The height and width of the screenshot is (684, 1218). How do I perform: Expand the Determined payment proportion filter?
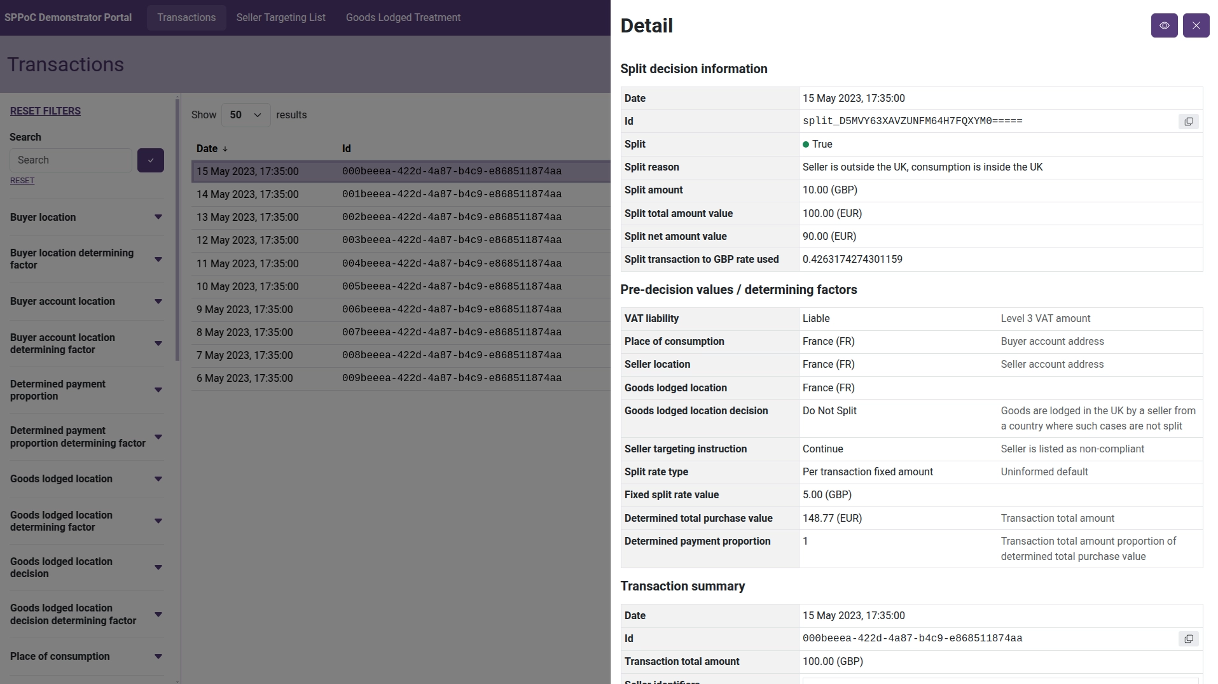point(158,389)
